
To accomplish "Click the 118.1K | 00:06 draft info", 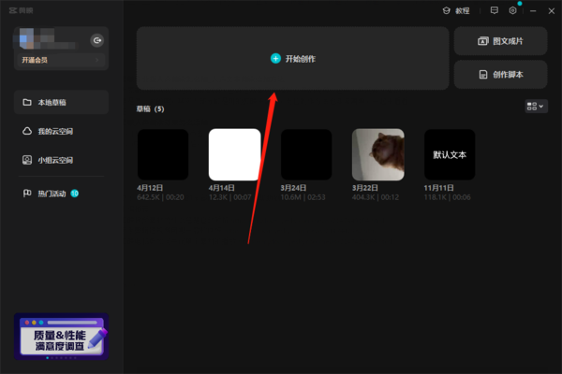I will [x=447, y=197].
